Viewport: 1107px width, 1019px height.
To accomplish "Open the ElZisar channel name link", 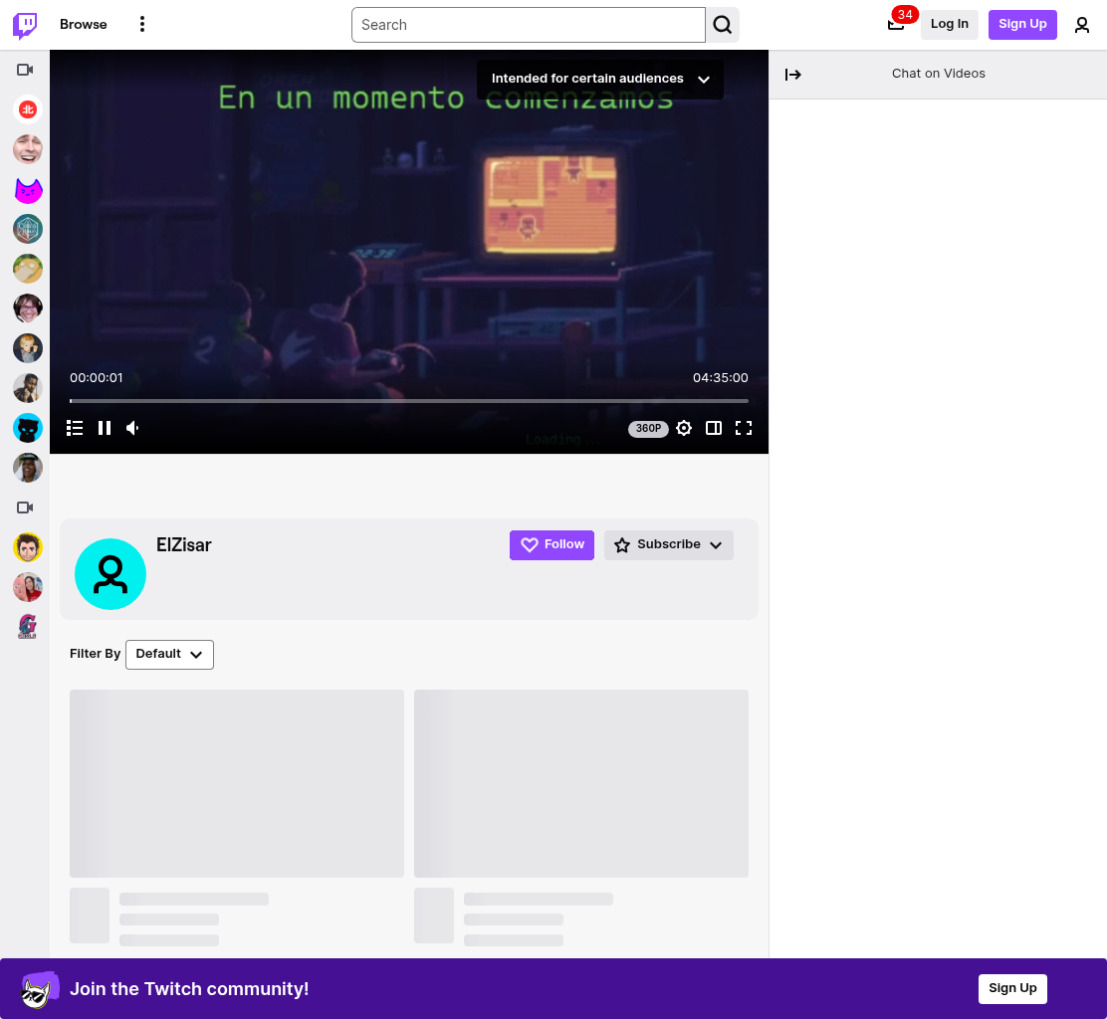I will pos(183,544).
